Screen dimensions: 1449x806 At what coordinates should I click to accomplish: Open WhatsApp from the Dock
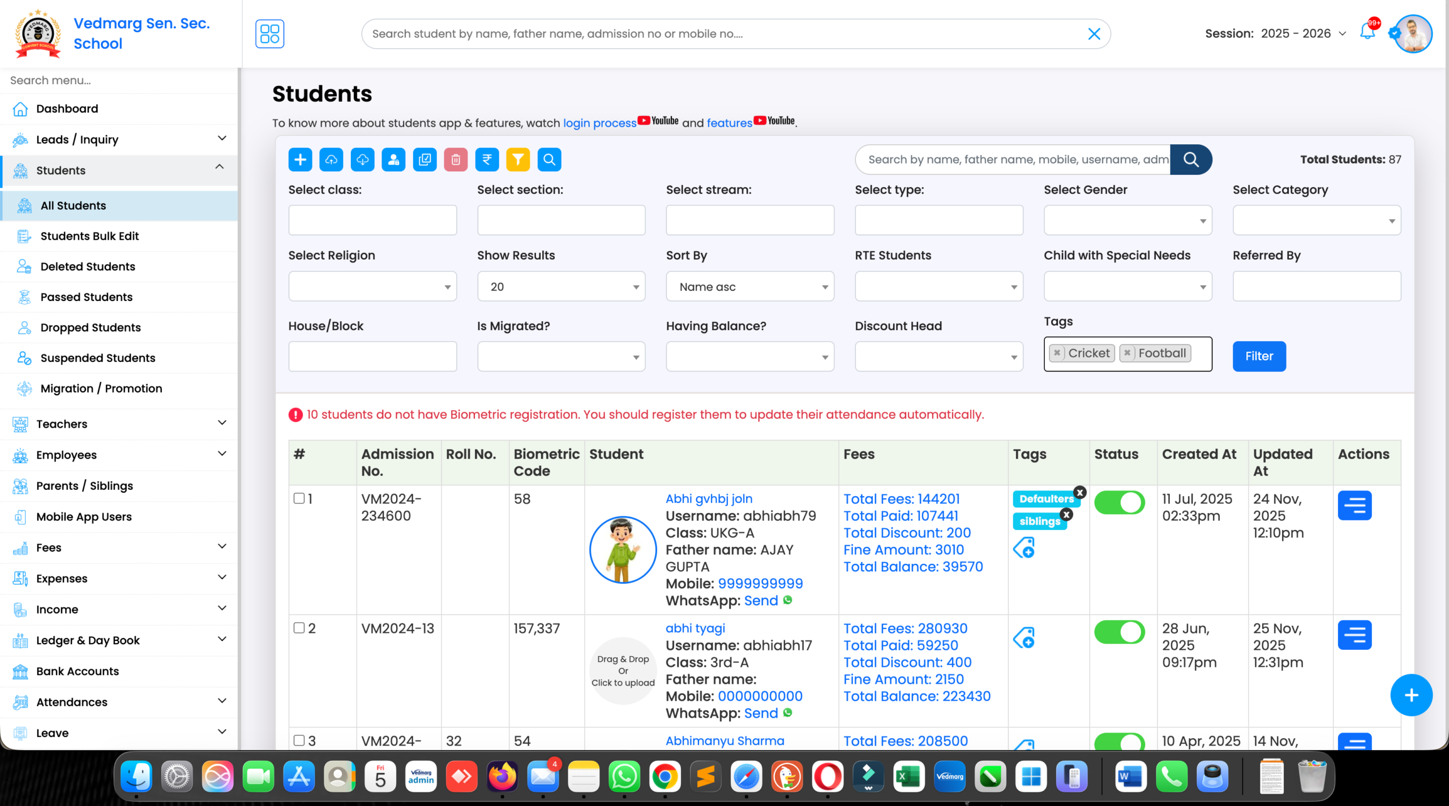click(624, 777)
